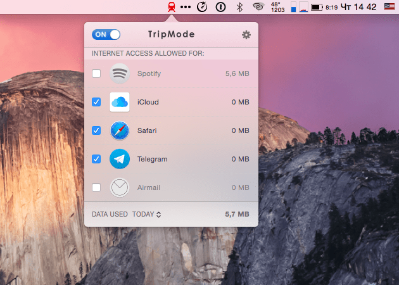Click the Safari compass icon
The image size is (399, 285).
tap(120, 130)
